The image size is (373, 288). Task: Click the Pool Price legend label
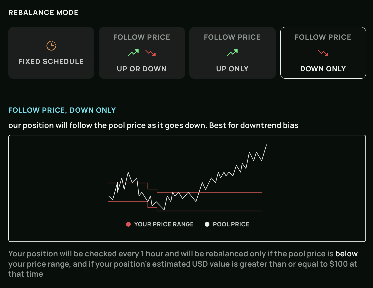[x=231, y=224]
